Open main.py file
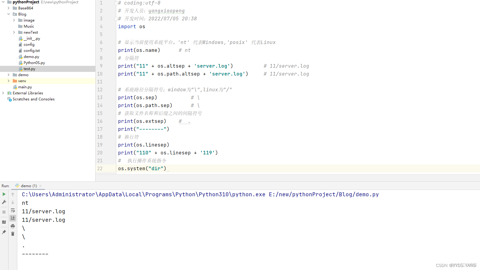 tap(25, 87)
